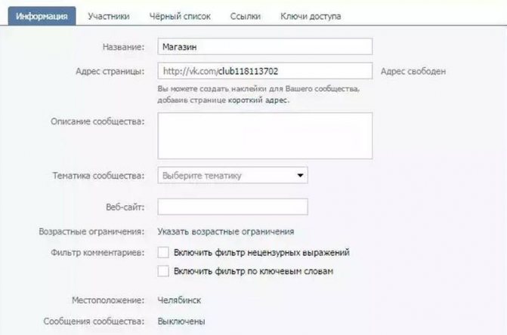
Task: Go to the Ссылки tab
Action: tap(246, 16)
